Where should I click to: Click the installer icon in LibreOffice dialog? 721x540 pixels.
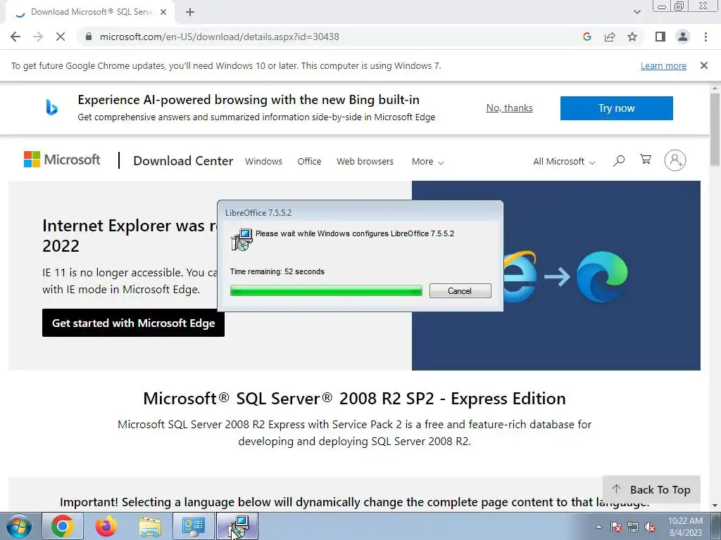(242, 240)
